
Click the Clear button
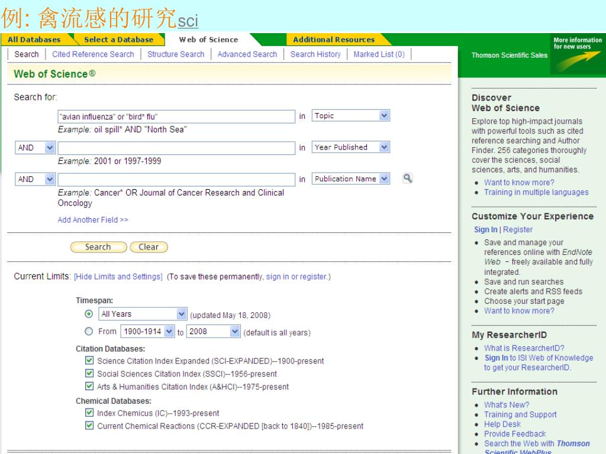(149, 247)
